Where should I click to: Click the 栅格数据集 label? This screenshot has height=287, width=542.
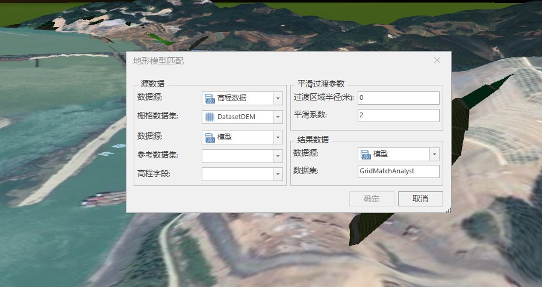(x=158, y=116)
